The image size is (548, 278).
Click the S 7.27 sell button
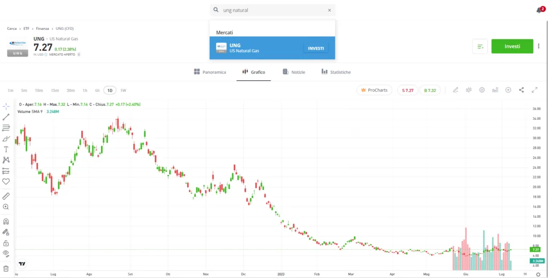coord(407,90)
